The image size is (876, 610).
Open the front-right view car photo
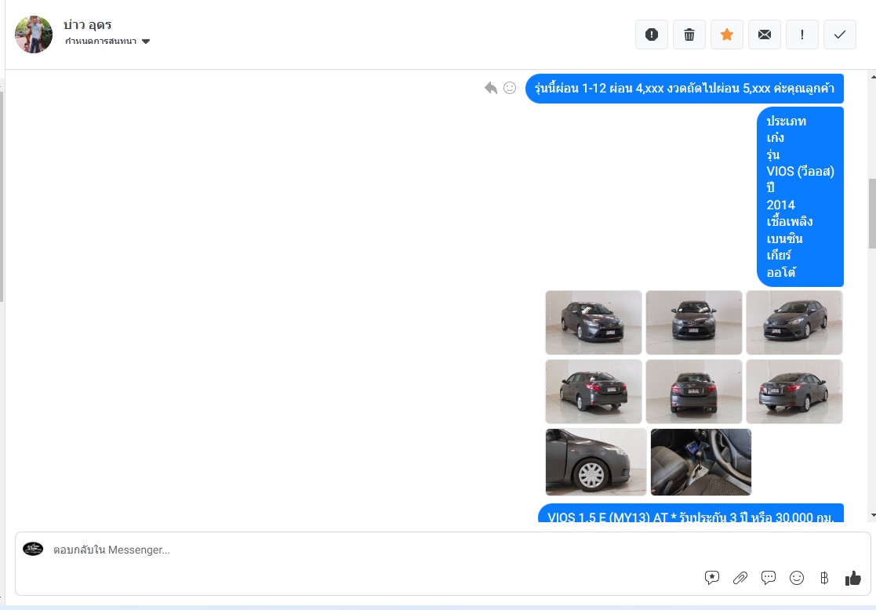coord(794,322)
